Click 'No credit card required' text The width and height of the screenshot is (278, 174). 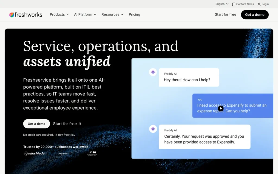pyautogui.click(x=49, y=135)
